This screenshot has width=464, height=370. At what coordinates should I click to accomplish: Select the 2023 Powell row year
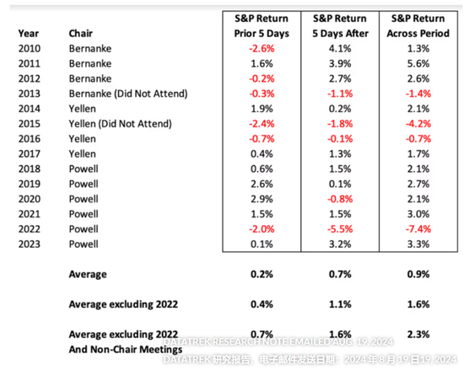coord(29,244)
